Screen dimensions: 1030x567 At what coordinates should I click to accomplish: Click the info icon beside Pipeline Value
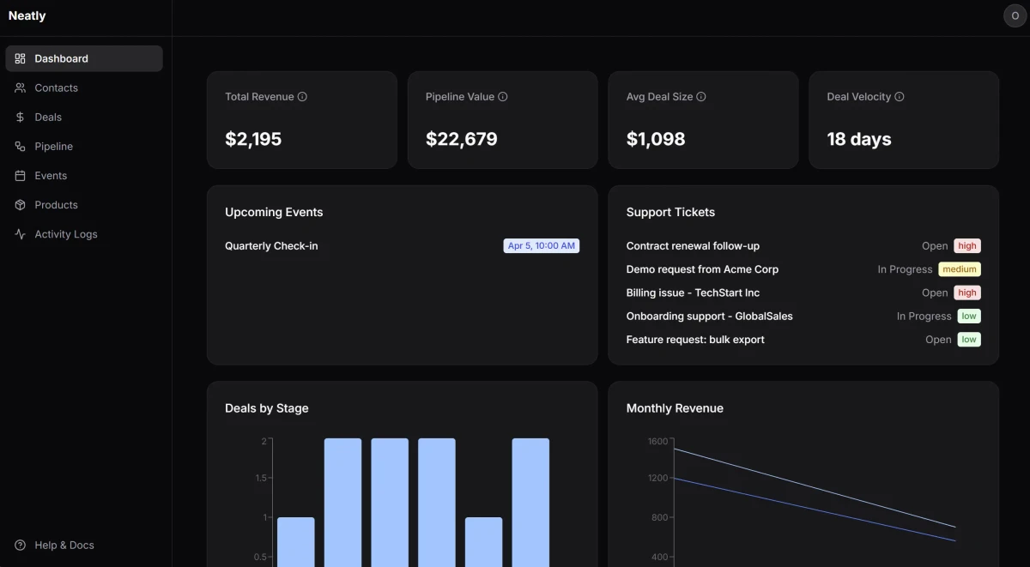503,97
